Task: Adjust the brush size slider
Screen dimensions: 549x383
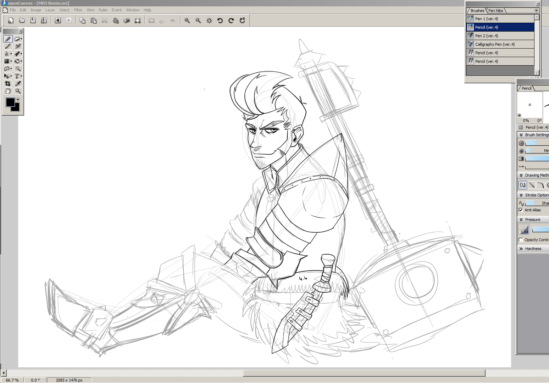Action: pos(537,143)
